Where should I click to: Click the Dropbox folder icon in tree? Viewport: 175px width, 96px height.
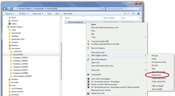10,79
